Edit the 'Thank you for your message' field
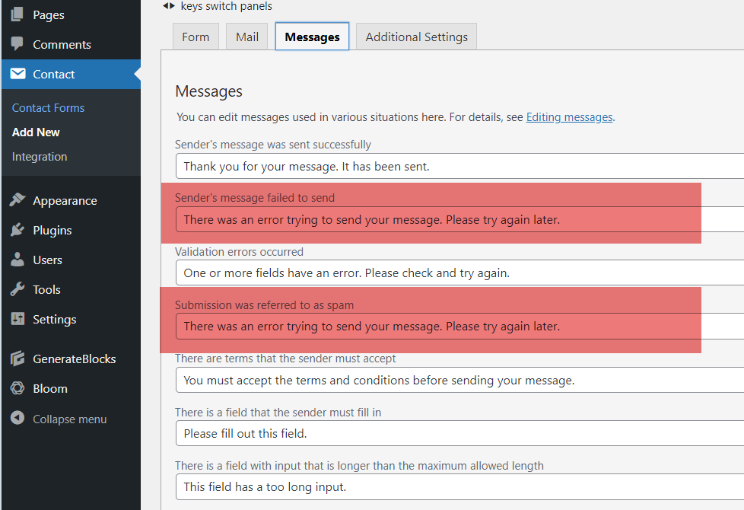The image size is (744, 510). pyautogui.click(x=459, y=166)
